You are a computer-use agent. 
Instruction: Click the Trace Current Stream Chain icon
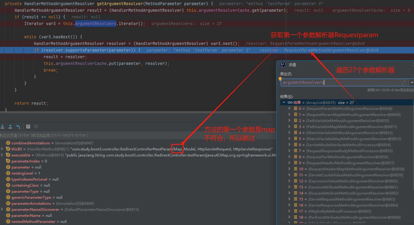(36, 127)
